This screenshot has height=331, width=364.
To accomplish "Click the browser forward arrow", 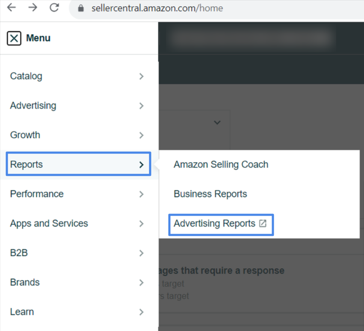I will pos(33,8).
